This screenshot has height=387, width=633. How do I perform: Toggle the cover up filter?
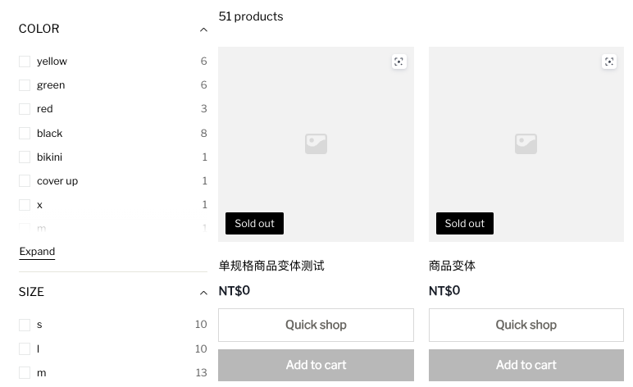click(x=25, y=180)
